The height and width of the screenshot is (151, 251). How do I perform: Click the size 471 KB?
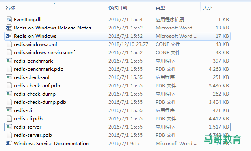point(221,110)
